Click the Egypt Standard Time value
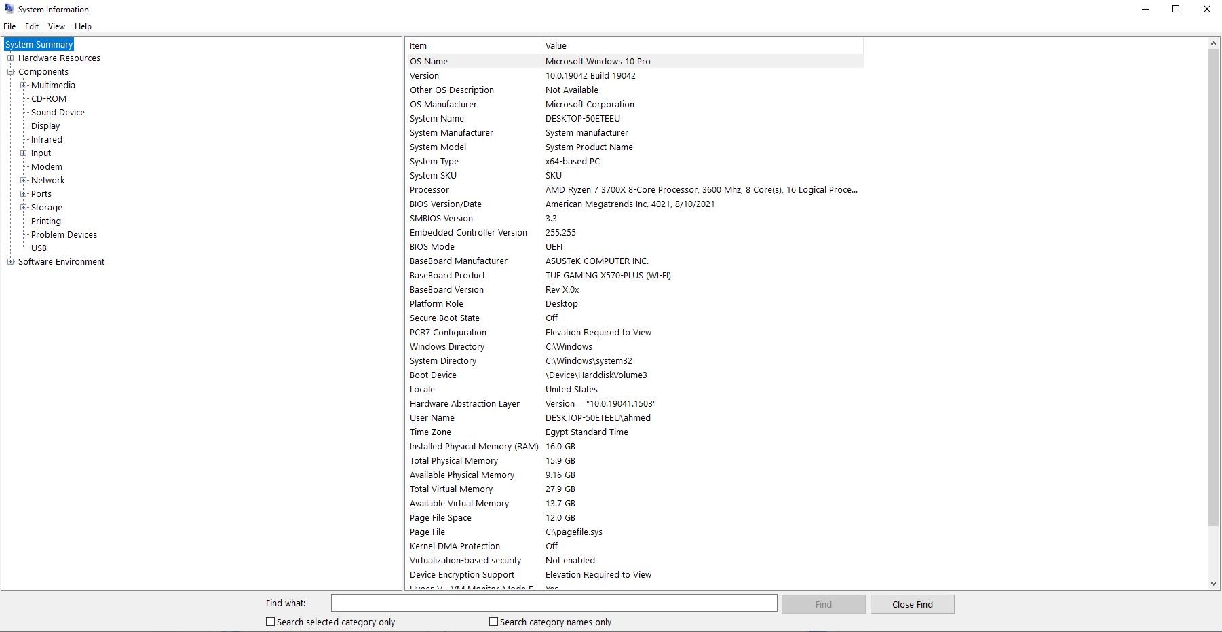This screenshot has width=1222, height=632. 587,432
